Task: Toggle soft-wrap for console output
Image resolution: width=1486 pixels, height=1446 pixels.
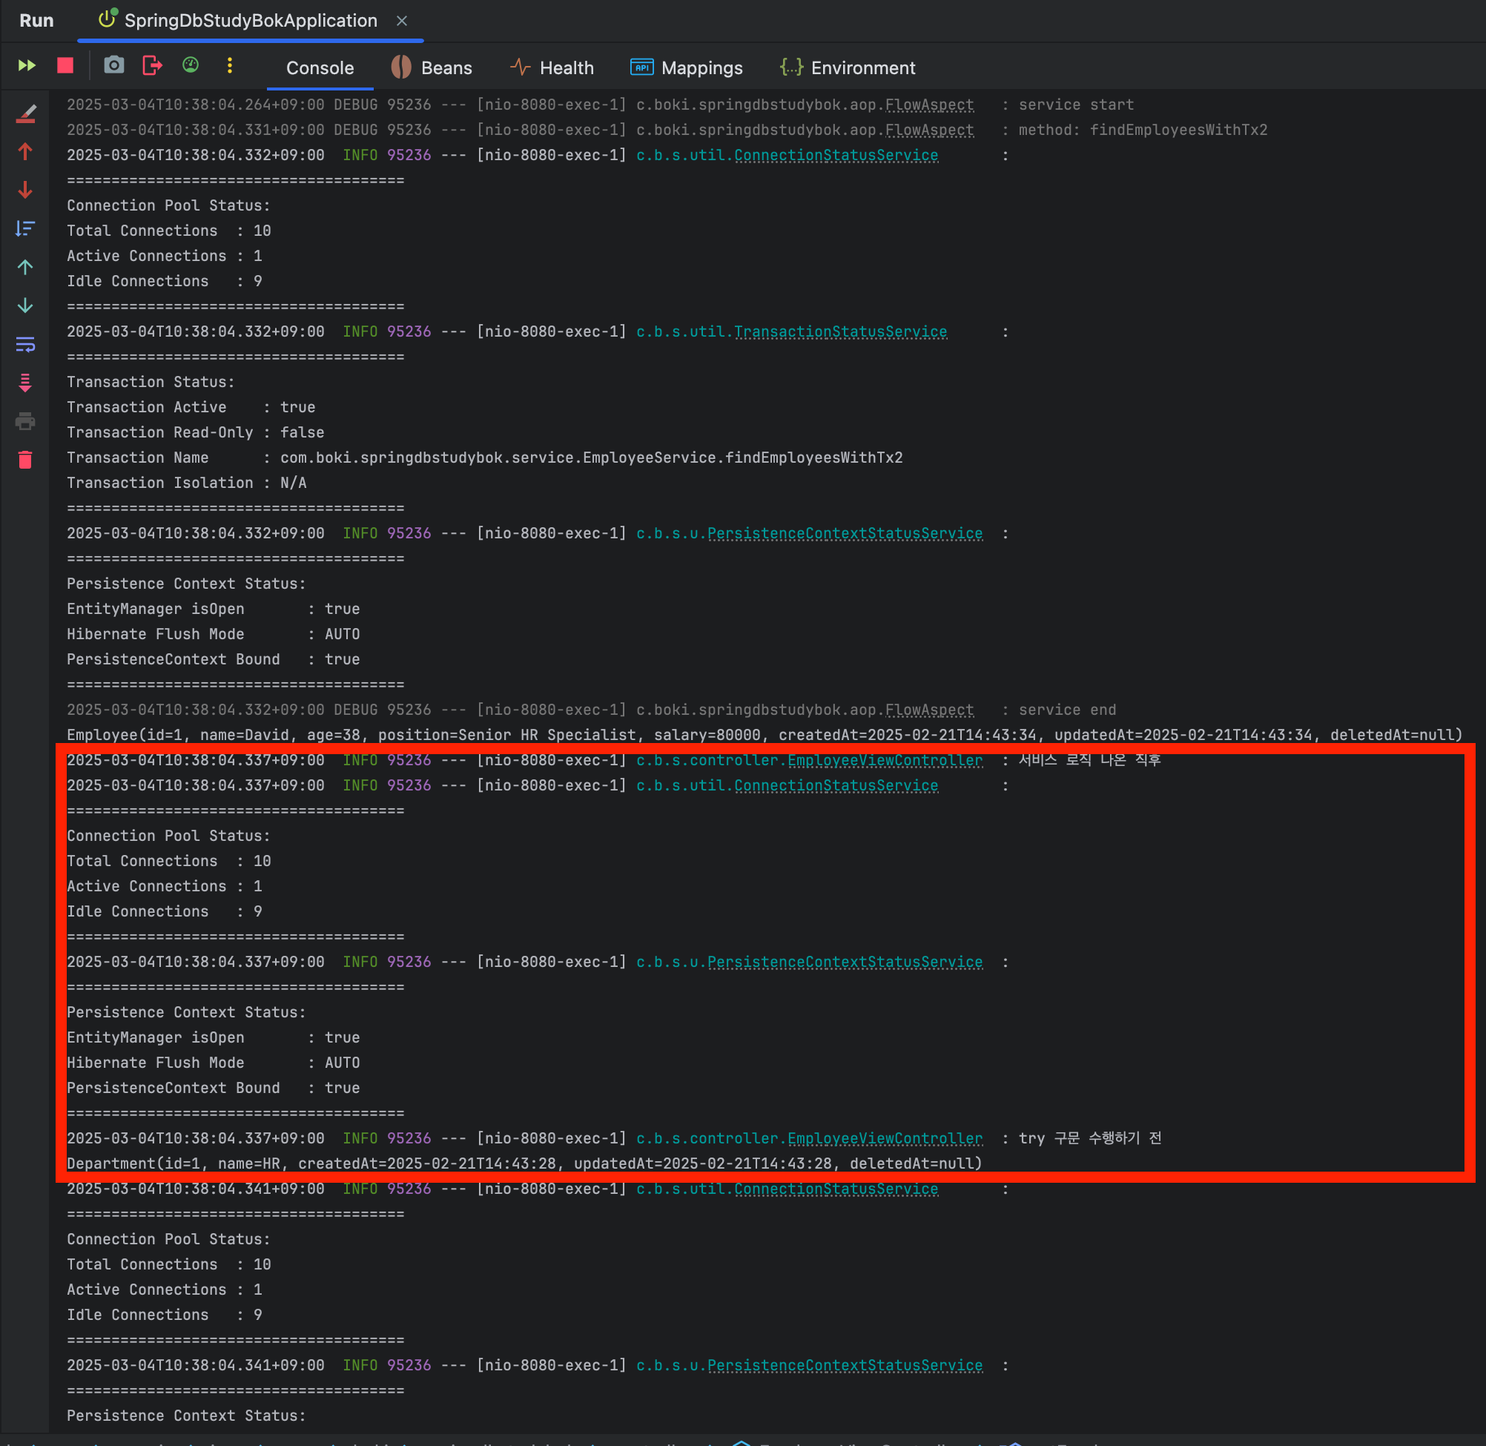Action: (x=26, y=345)
